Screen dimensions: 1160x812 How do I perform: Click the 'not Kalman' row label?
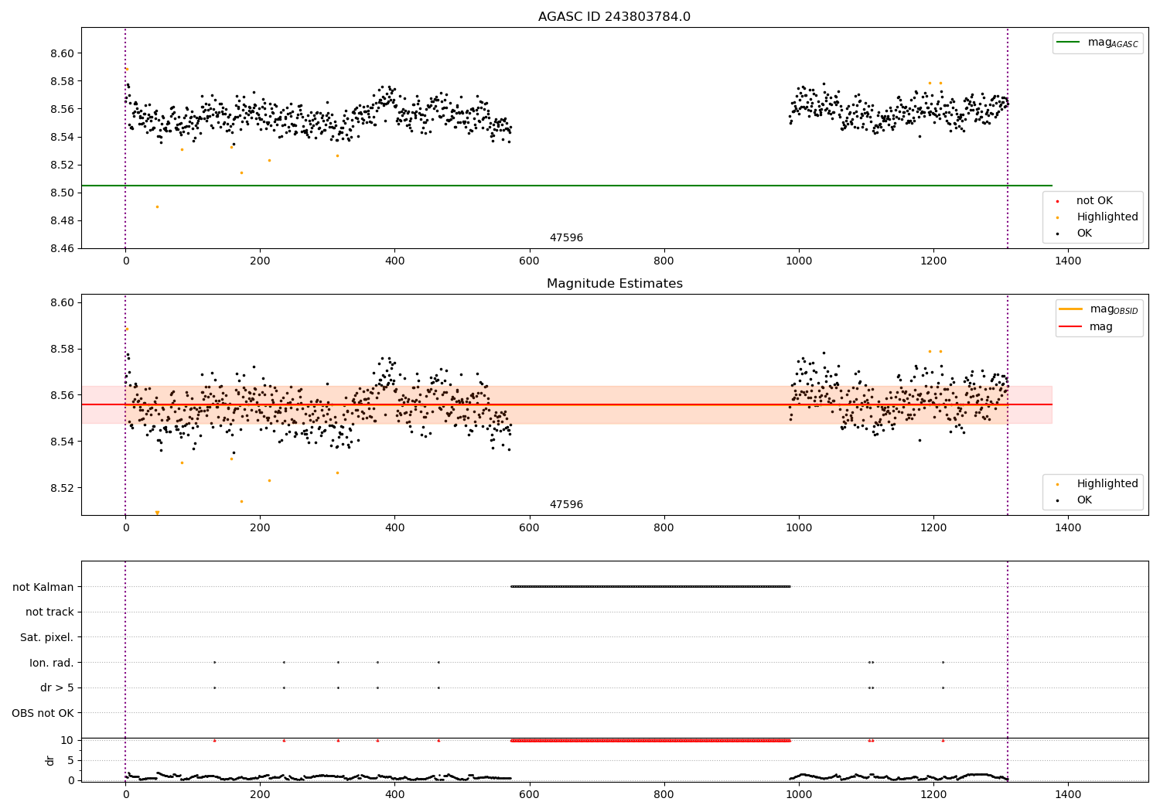43,587
